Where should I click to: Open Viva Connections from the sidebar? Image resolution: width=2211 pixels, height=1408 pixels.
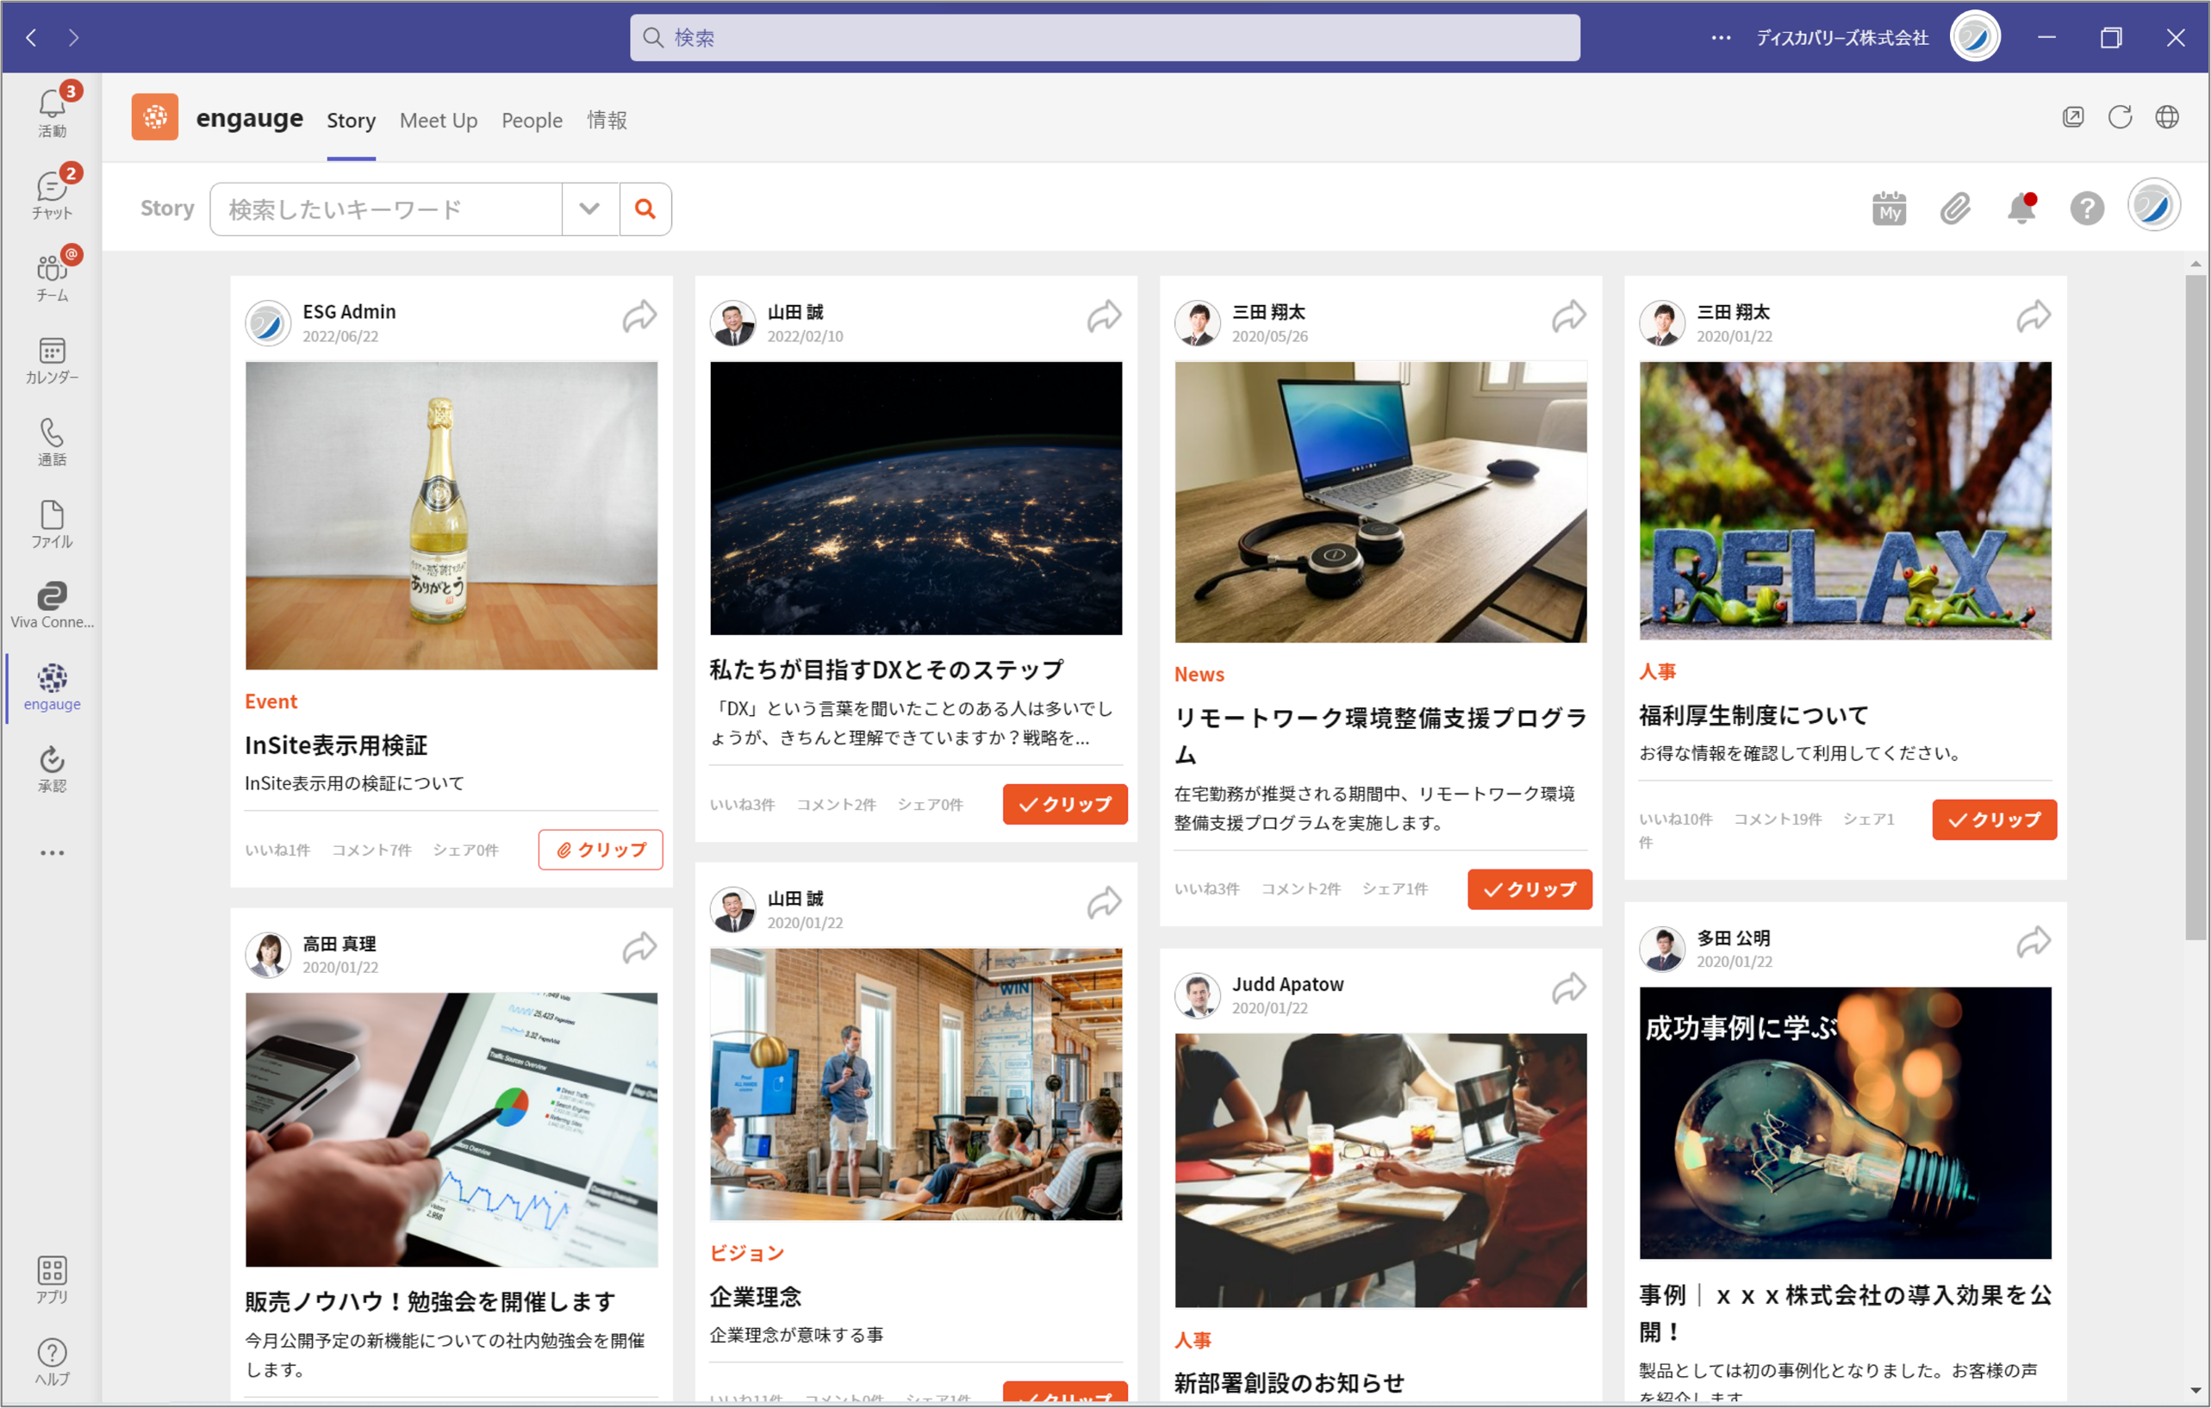tap(52, 601)
